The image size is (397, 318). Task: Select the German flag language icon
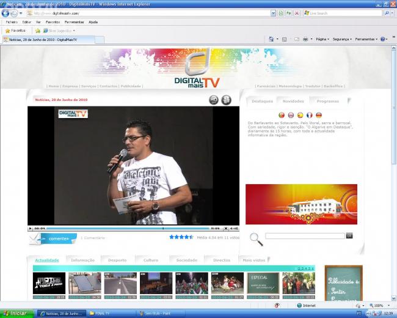319,115
